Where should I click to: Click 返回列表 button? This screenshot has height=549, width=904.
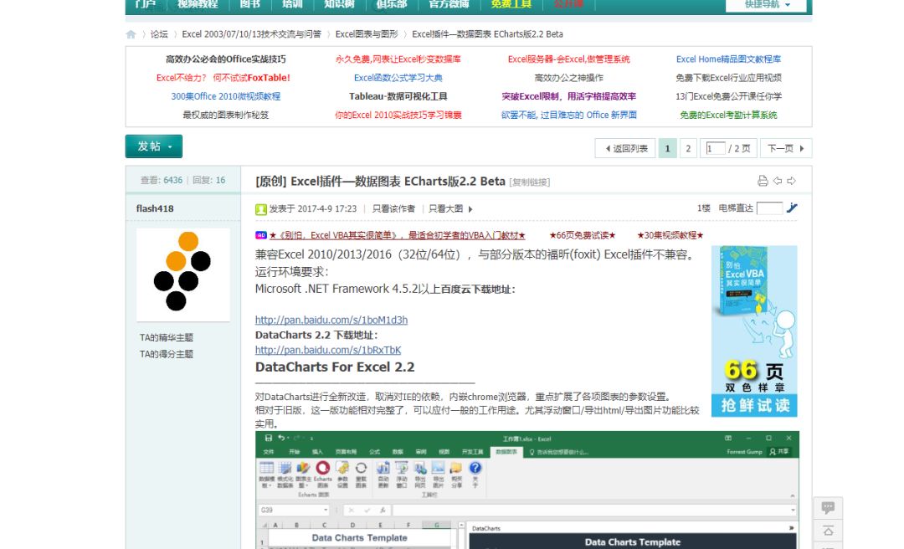click(x=625, y=149)
